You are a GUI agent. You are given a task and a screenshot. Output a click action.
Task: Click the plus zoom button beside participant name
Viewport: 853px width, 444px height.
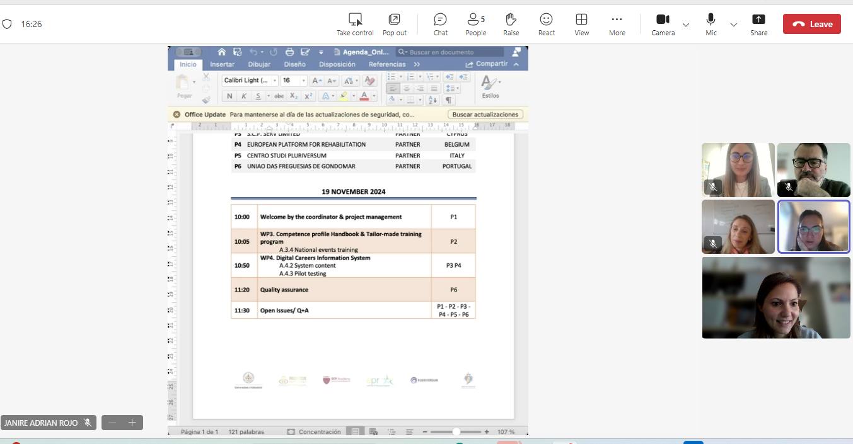click(x=132, y=423)
